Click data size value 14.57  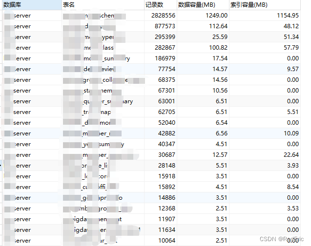click(220, 69)
